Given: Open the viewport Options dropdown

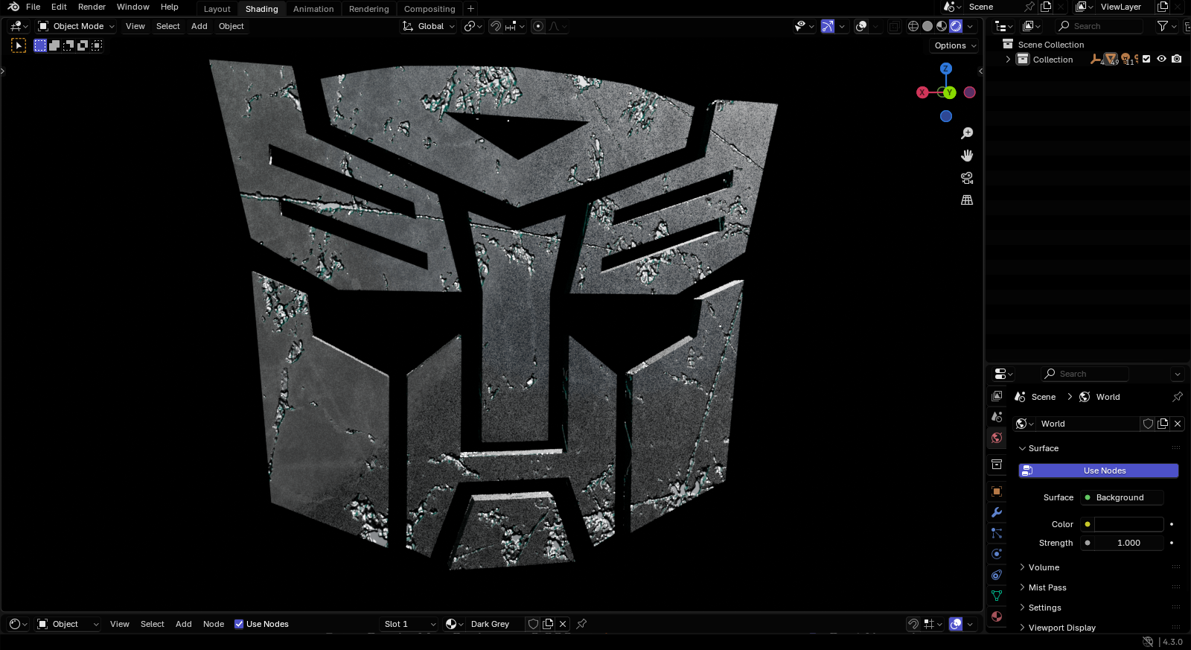Looking at the screenshot, I should [955, 45].
